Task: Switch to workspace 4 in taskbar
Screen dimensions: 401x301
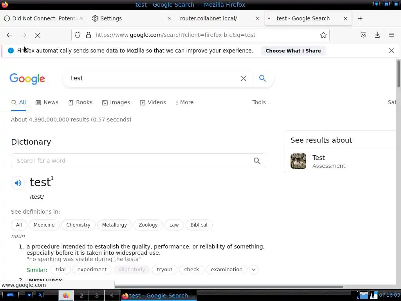Action: (112, 296)
